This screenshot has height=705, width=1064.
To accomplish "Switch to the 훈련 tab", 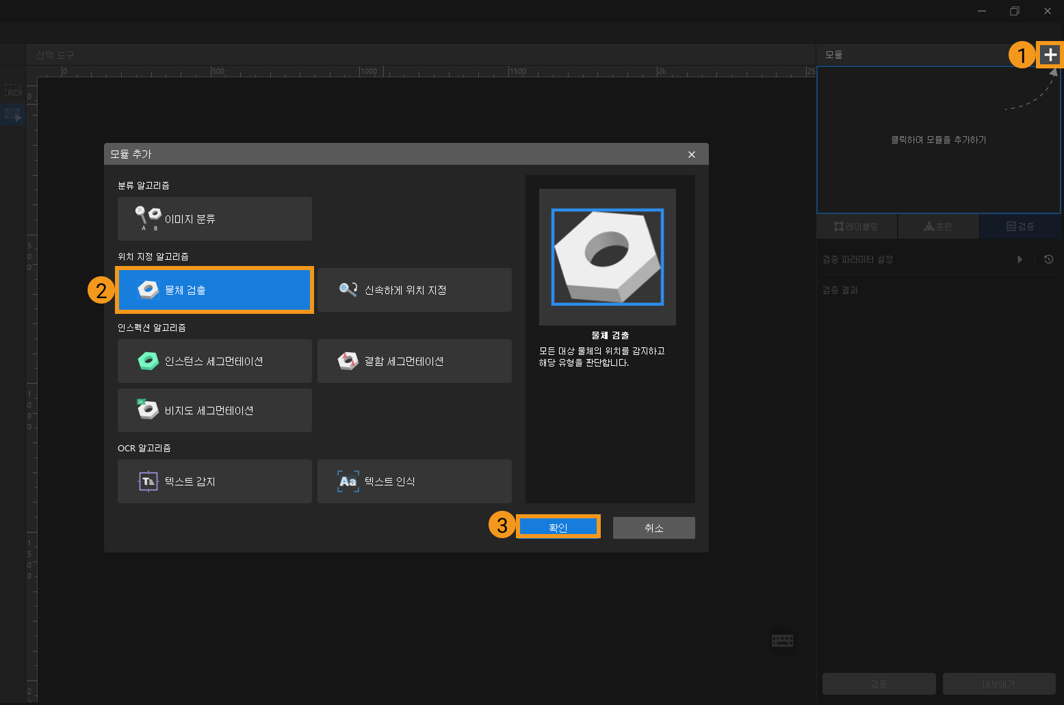I will pos(938,226).
